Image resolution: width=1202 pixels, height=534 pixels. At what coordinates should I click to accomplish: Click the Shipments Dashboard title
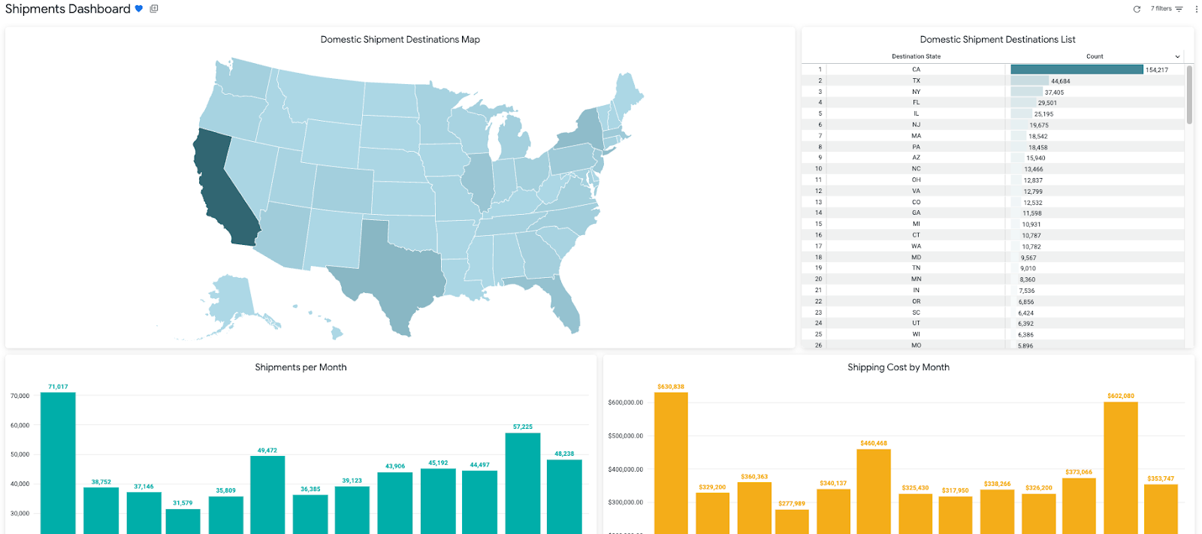(68, 9)
